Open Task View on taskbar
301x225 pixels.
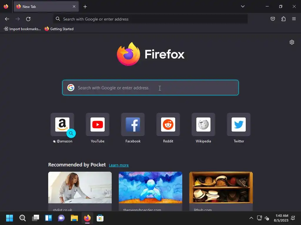[x=36, y=218]
